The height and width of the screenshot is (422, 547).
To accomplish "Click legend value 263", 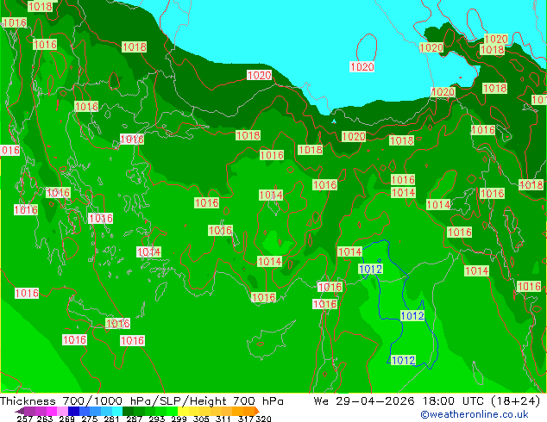I will pyautogui.click(x=45, y=419).
